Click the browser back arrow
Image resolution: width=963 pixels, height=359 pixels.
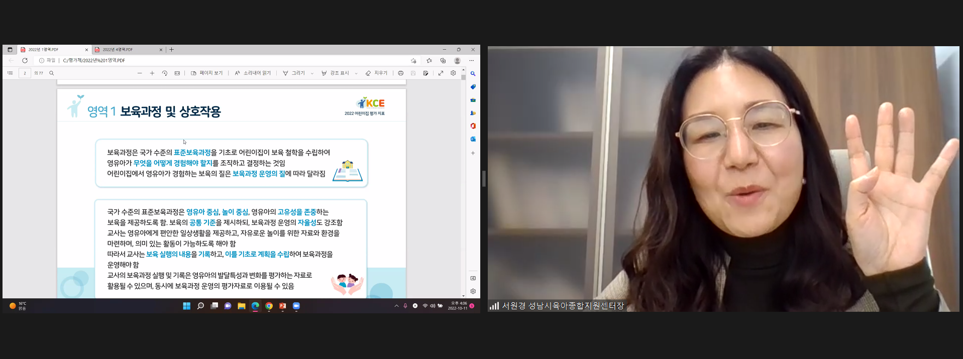(11, 60)
